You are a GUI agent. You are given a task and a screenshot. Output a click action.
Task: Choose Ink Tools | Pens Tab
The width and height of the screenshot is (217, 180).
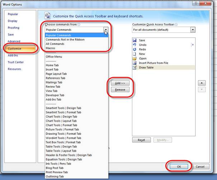pos(76,164)
